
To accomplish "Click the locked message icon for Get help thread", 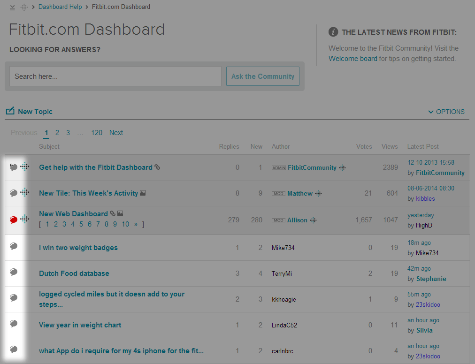I will pyautogui.click(x=13, y=167).
